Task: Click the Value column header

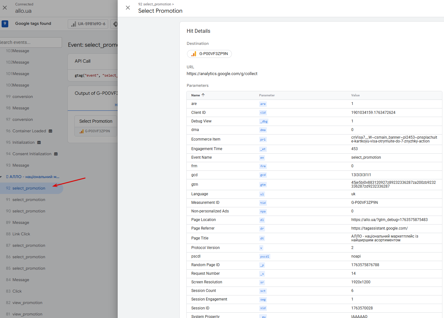Action: (355, 95)
